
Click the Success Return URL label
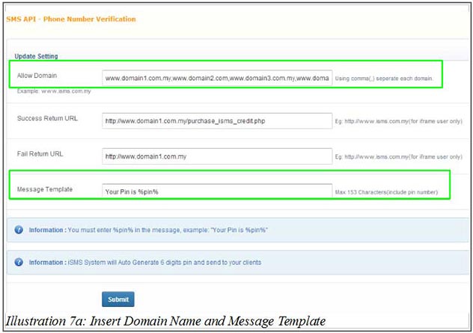tap(47, 119)
